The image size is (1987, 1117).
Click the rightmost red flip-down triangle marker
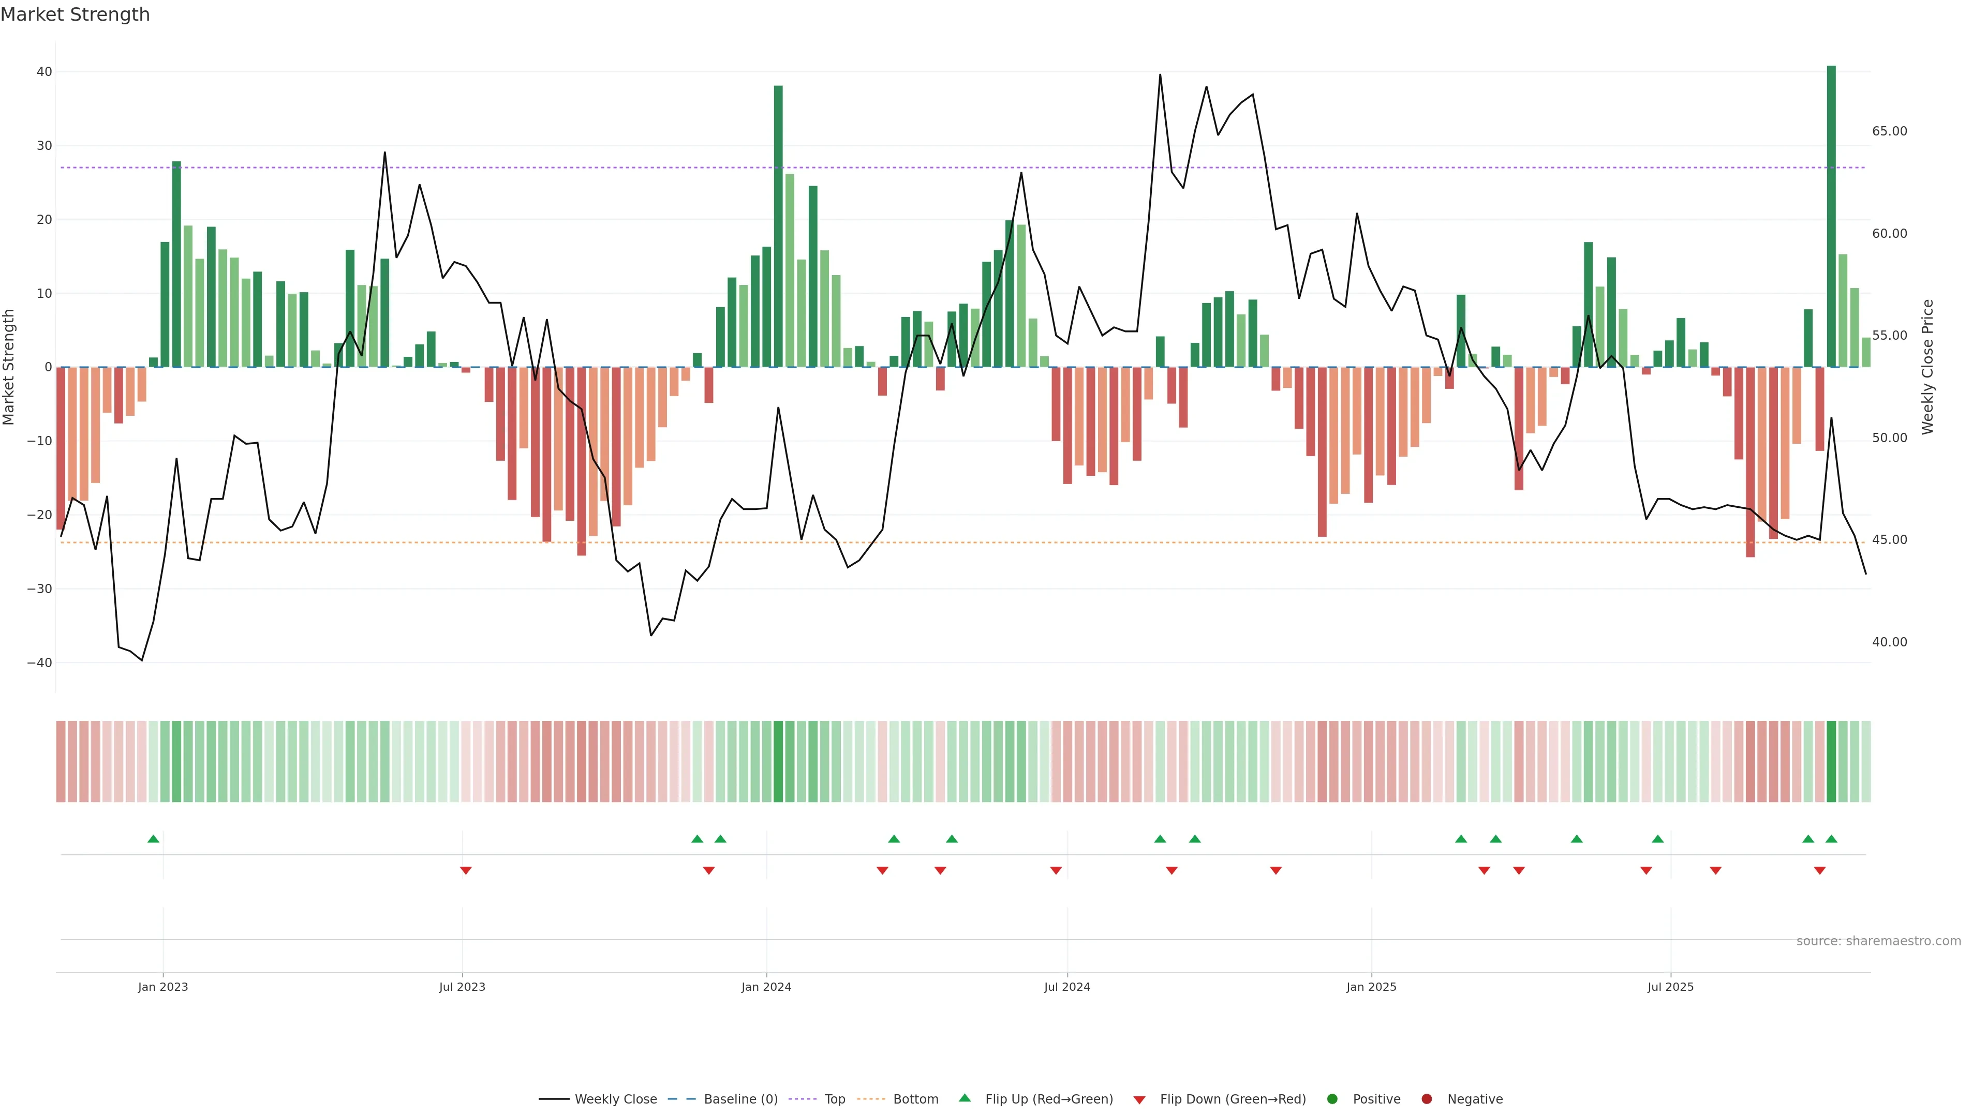(1820, 870)
